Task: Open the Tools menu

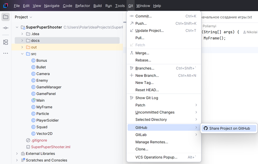Action: click(x=120, y=6)
